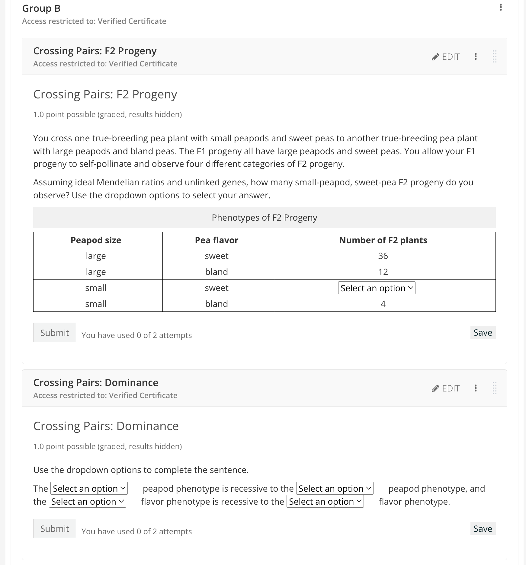Open Dominance component kebab menu

click(476, 388)
